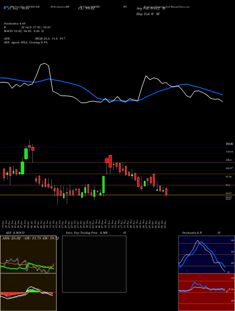Screen dimensions: 235x311
Task: Click the 'Avg Vol: 0.012 M' label
Action: [151, 8]
